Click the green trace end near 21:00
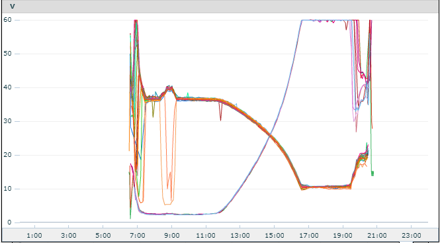Screen dimensions: 440x243 pos(373,173)
